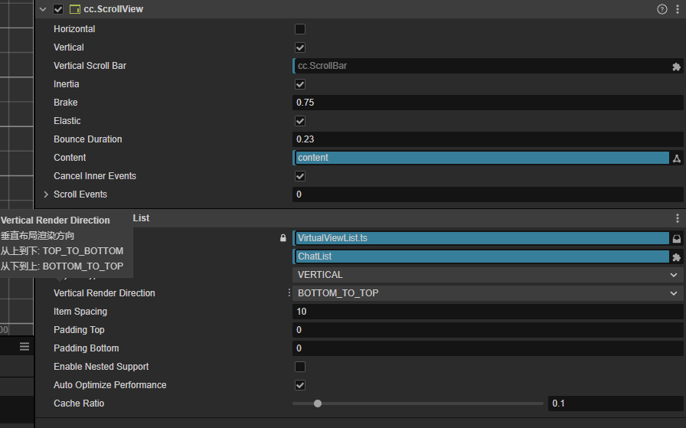
Task: Click the Item Spacing input field
Action: (x=487, y=312)
